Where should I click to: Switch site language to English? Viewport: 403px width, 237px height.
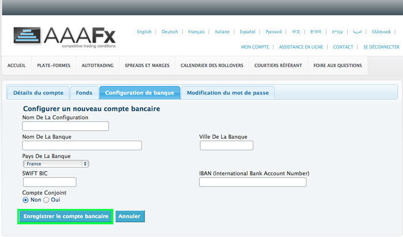point(144,32)
